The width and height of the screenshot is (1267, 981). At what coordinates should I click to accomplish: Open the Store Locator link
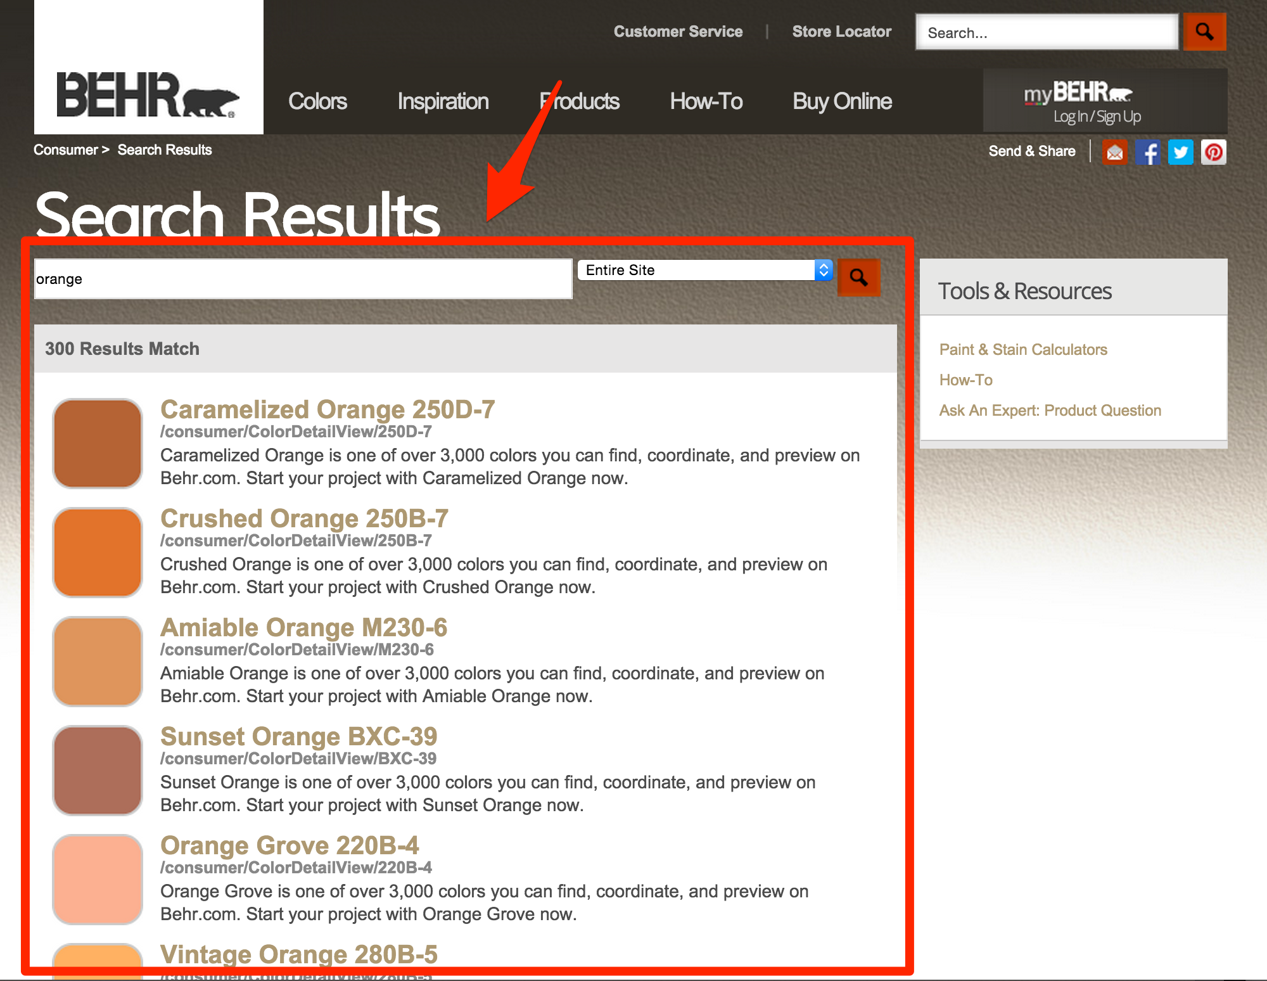(x=841, y=32)
